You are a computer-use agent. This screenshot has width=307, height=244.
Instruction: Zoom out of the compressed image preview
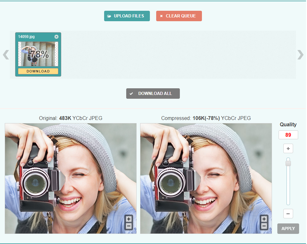point(264,226)
